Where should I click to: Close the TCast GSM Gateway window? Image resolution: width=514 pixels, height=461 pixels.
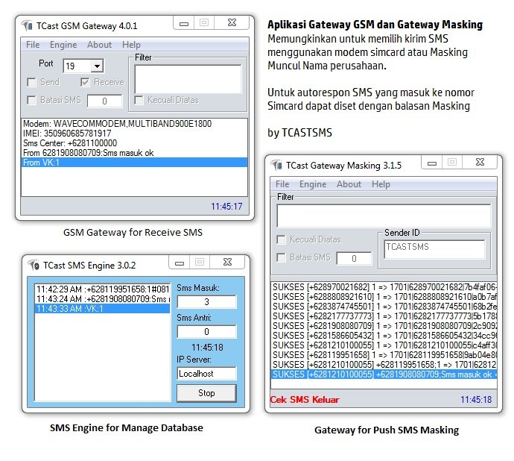pyautogui.click(x=232, y=22)
